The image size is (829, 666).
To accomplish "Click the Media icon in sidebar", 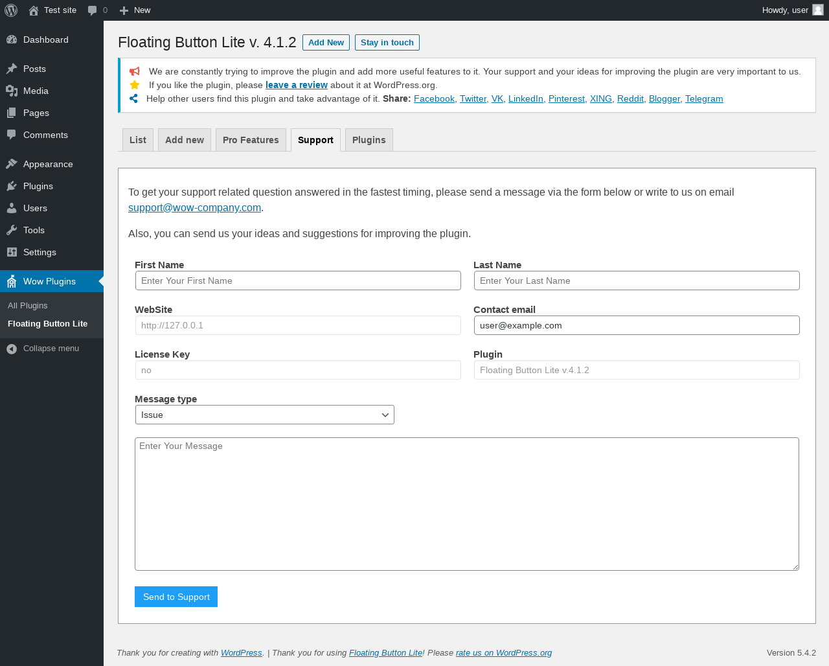I will point(12,91).
